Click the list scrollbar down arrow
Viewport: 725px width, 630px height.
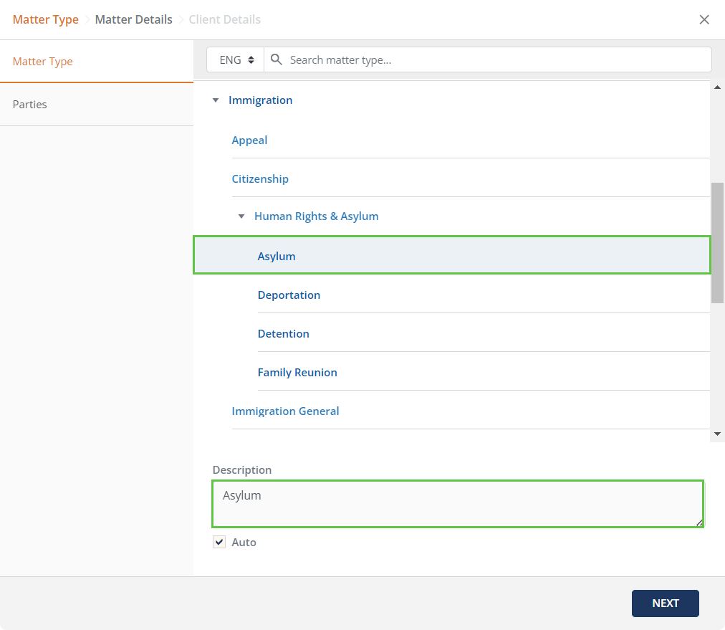pyautogui.click(x=717, y=434)
